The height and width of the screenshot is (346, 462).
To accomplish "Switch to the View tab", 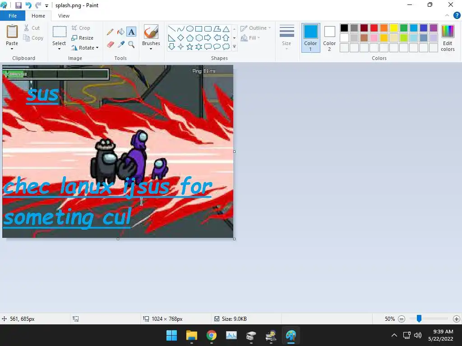I will [64, 16].
